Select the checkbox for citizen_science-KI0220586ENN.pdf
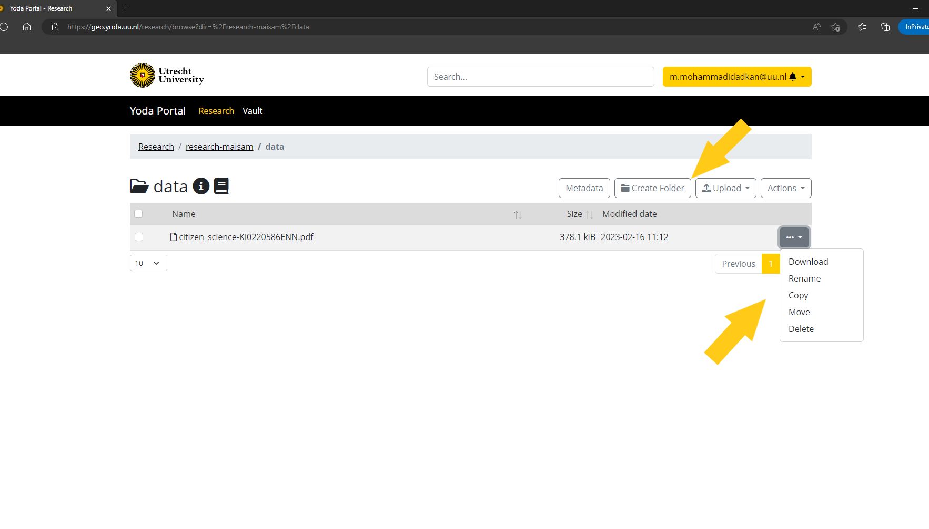Screen dimensions: 929x529 coord(138,237)
